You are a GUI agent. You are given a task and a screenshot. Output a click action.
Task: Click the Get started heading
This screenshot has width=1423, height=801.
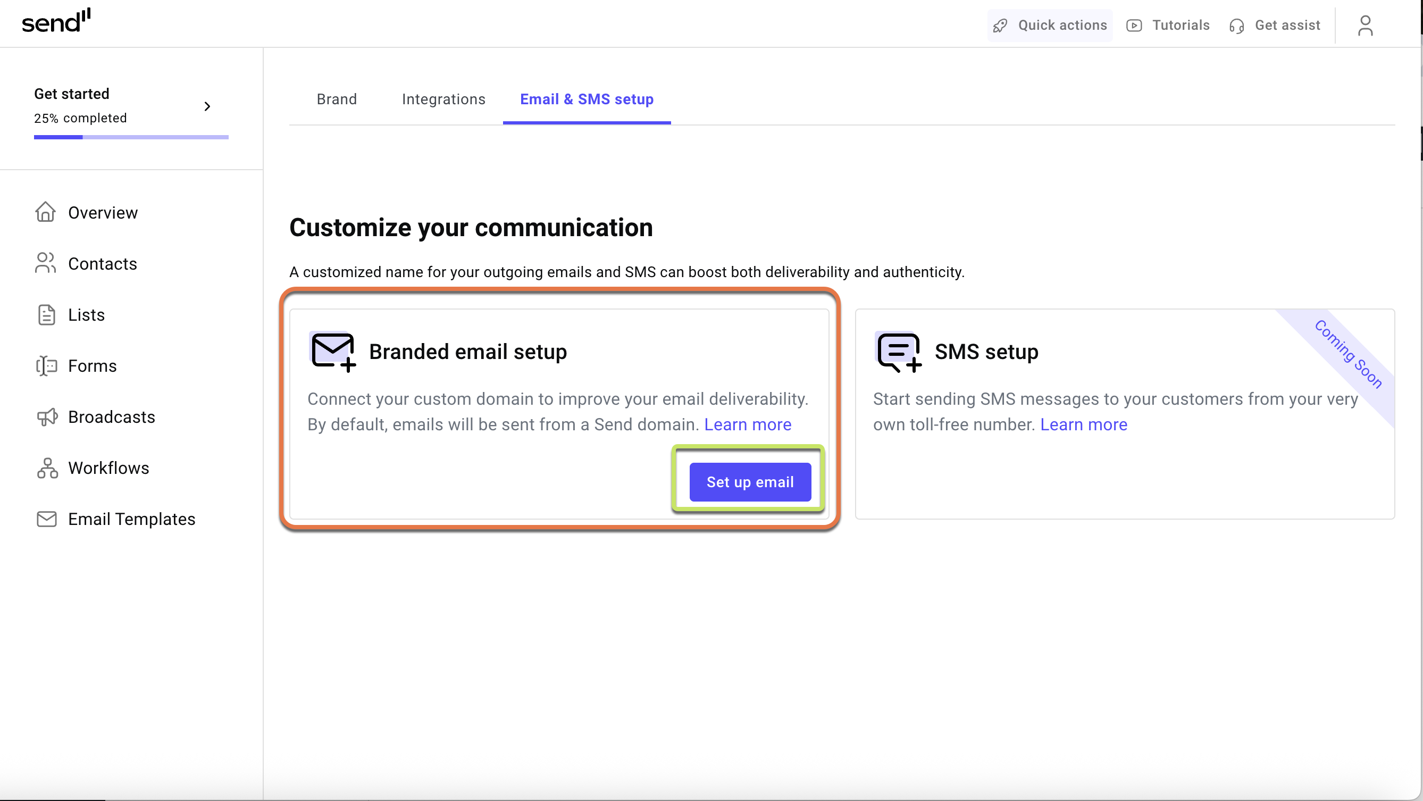pos(72,94)
